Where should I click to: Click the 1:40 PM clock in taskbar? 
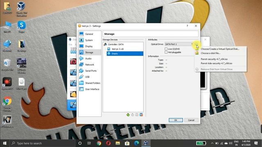(x=246, y=143)
